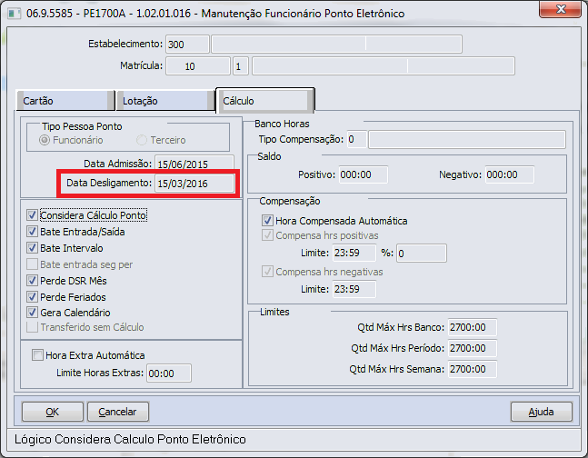Click the Saldo Negativo field
588x458 pixels.
510,174
